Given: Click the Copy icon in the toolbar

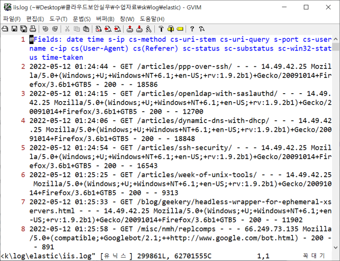Looking at the screenshot, I should 77,29.
